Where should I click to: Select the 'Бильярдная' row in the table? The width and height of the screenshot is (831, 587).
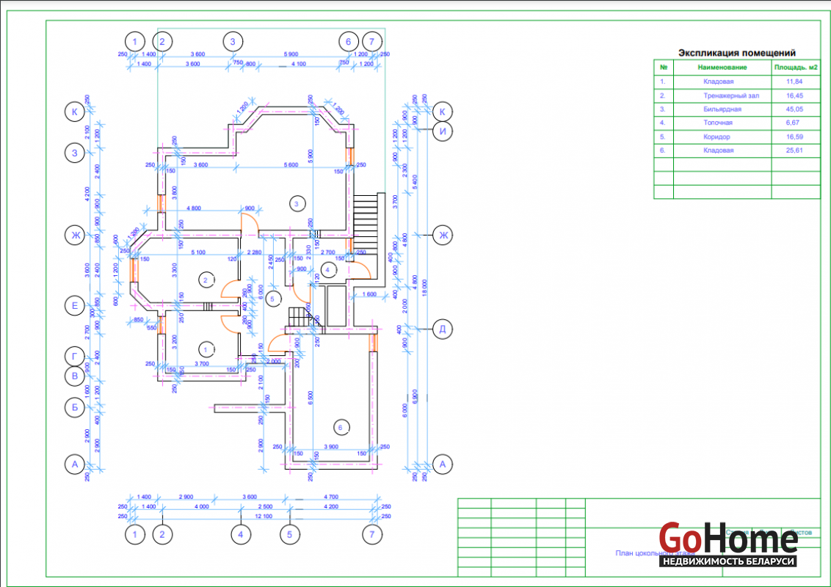click(x=722, y=109)
